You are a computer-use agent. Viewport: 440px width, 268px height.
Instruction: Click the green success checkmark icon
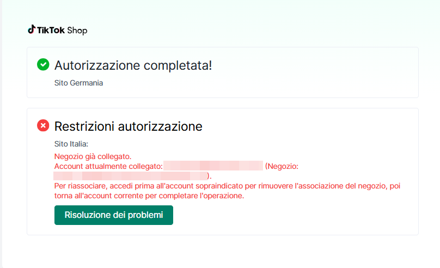point(43,65)
